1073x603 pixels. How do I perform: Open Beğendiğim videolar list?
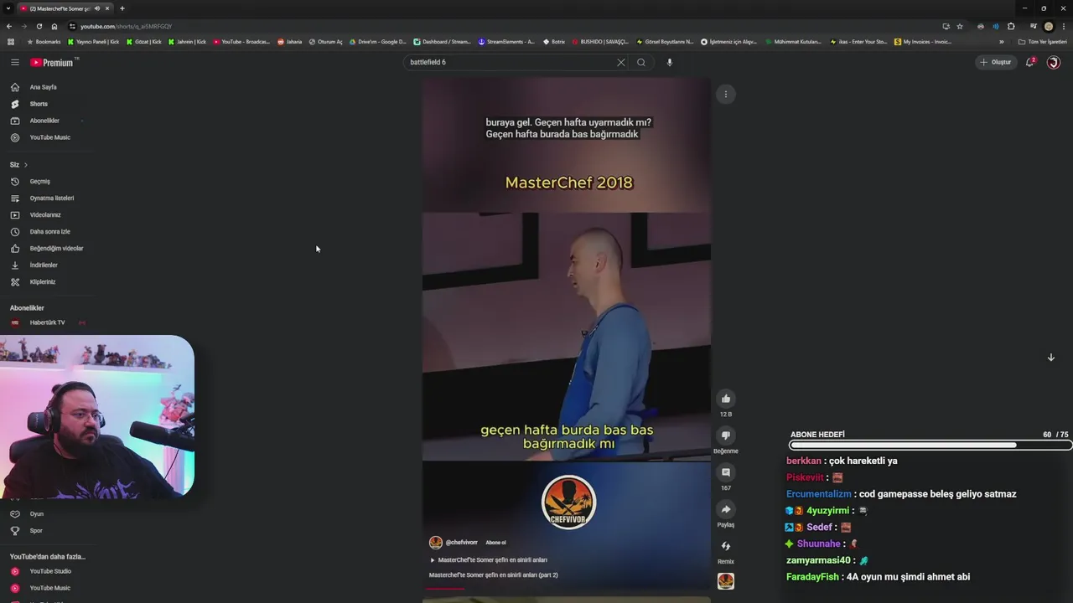[56, 249]
